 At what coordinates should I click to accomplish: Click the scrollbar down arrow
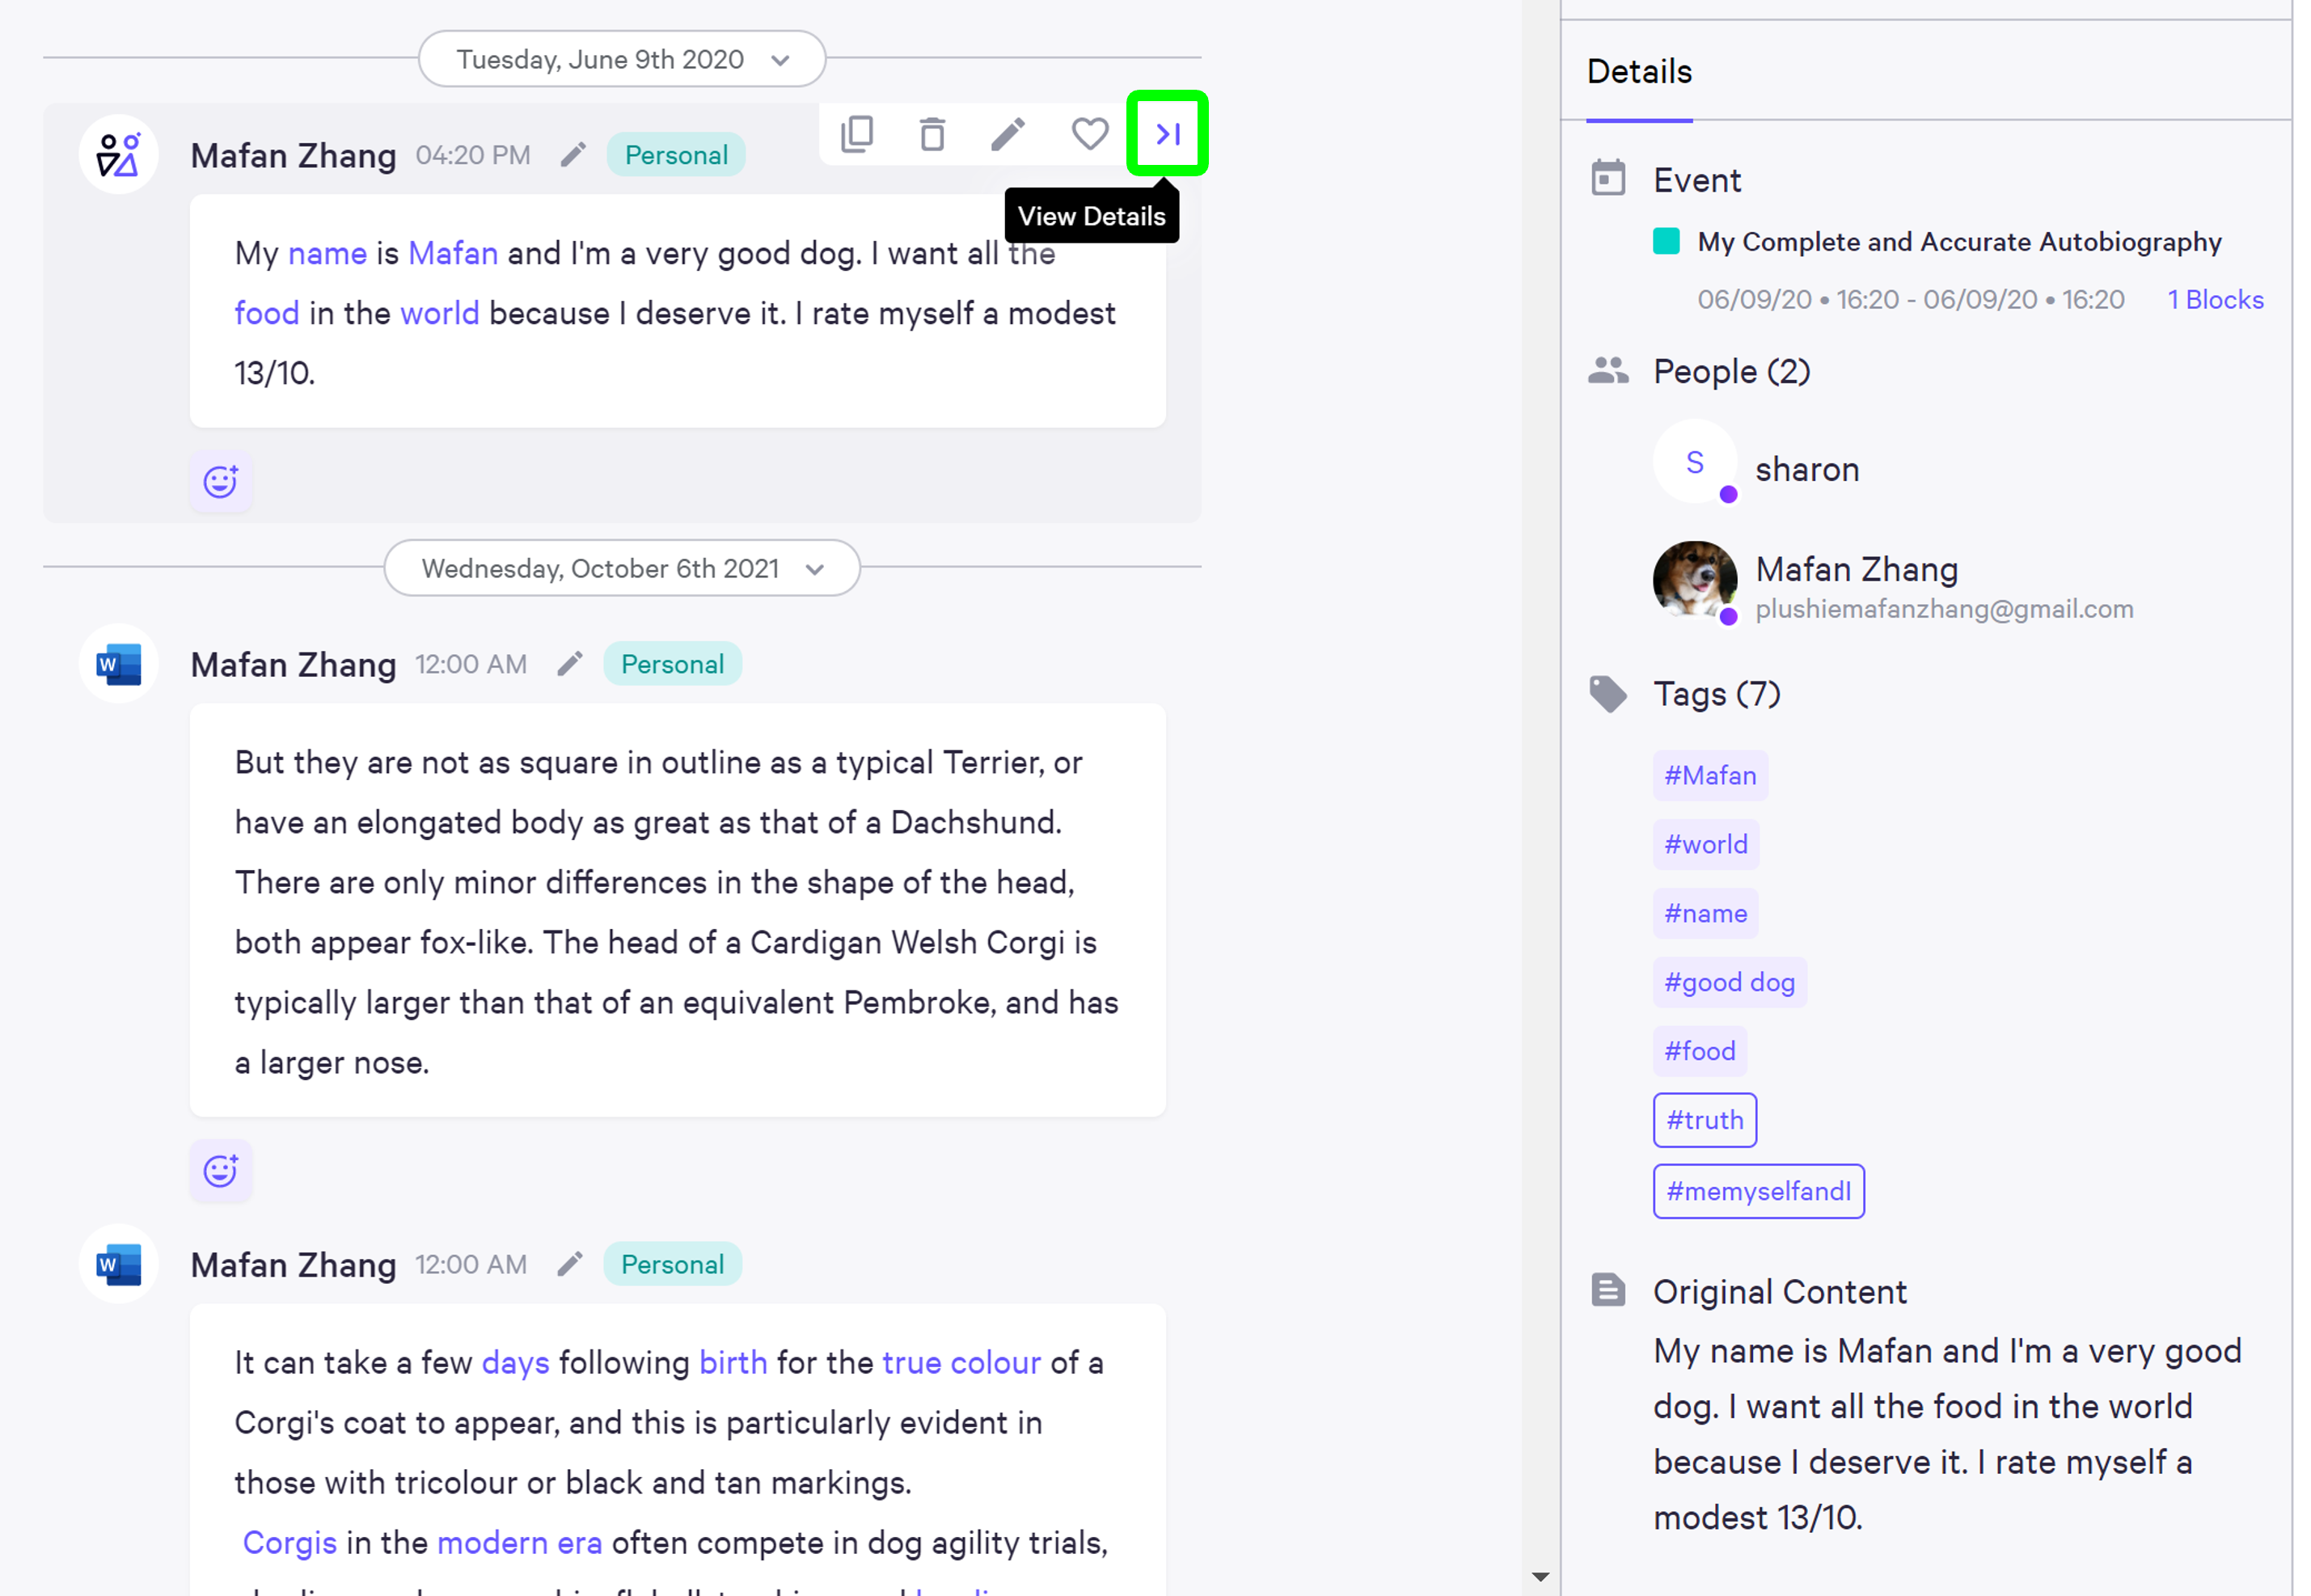(x=1540, y=1577)
